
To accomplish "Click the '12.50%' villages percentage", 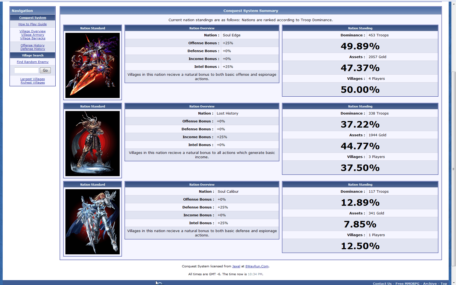I will click(x=360, y=246).
